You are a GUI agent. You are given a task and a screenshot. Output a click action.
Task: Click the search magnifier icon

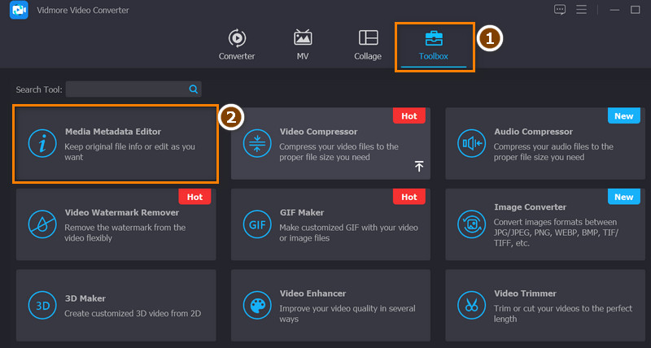(194, 89)
